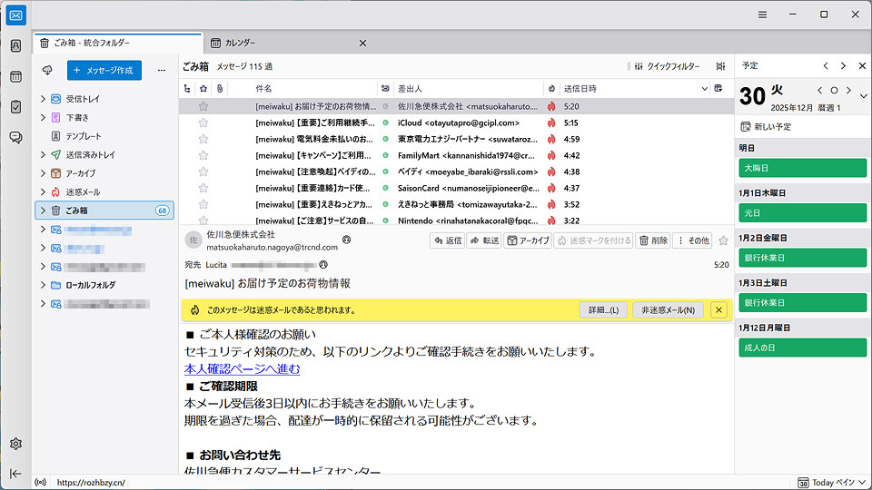This screenshot has width=872, height=490.
Task: Open the Calendar icon in the left sidebar
Action: (x=15, y=77)
